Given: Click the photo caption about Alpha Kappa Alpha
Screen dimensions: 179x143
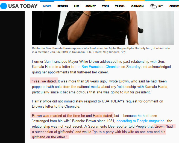Looking at the screenshot, I should 101,50.
